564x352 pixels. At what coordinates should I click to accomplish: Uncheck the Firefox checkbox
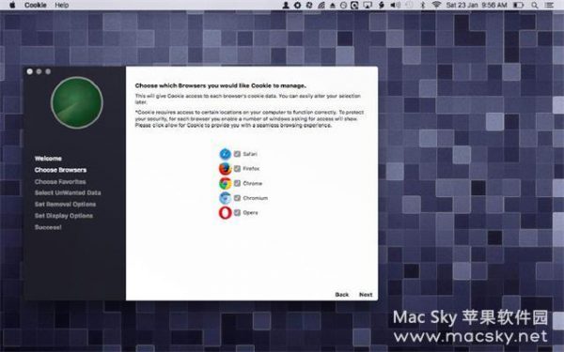pos(237,168)
